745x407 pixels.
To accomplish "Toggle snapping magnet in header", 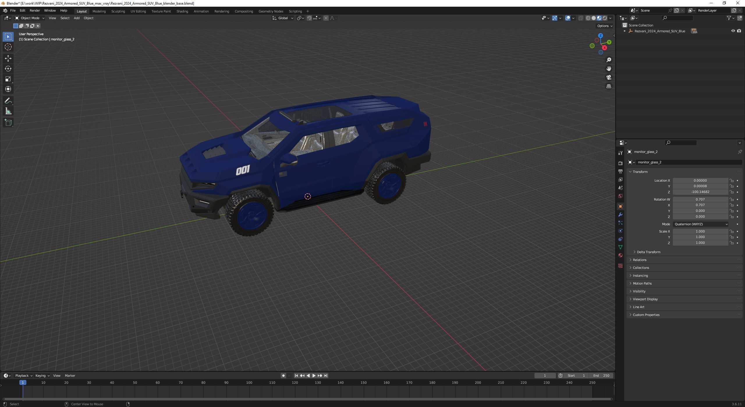I will coord(309,18).
